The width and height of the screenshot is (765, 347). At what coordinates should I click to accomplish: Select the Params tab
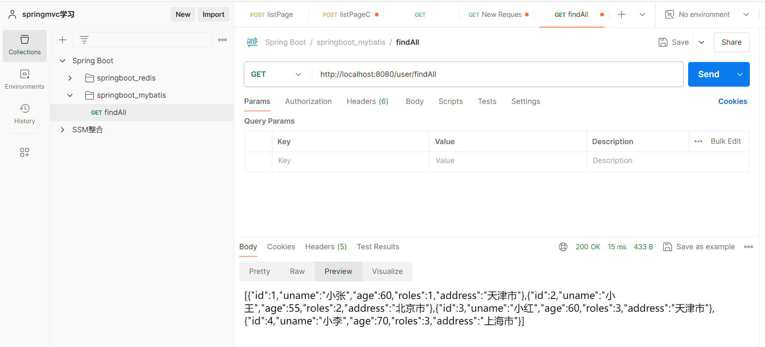(257, 101)
